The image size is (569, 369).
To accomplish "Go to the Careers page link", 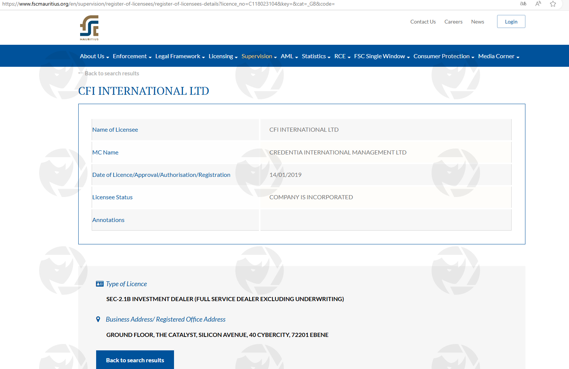I will click(453, 22).
